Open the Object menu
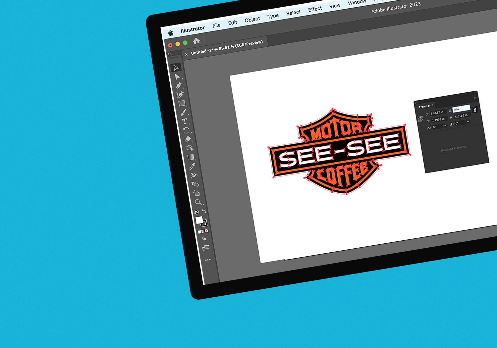 pyautogui.click(x=252, y=19)
